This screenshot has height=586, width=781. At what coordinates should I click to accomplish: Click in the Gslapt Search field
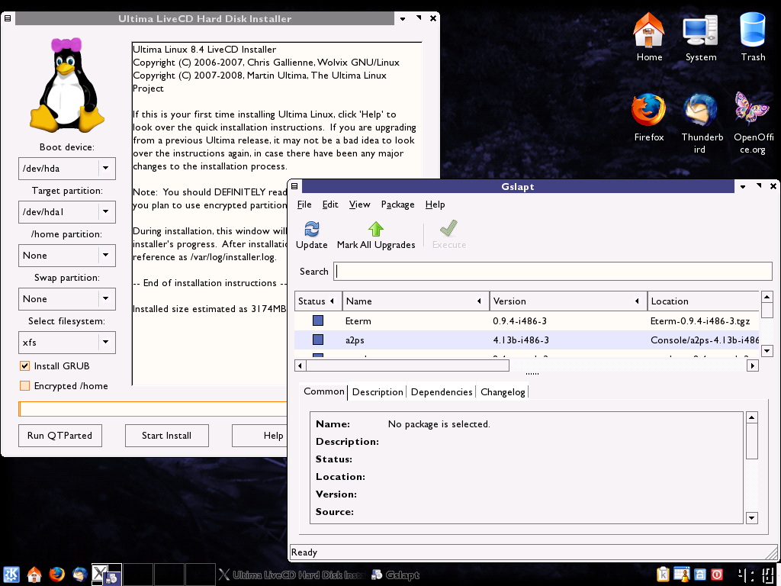pos(553,271)
